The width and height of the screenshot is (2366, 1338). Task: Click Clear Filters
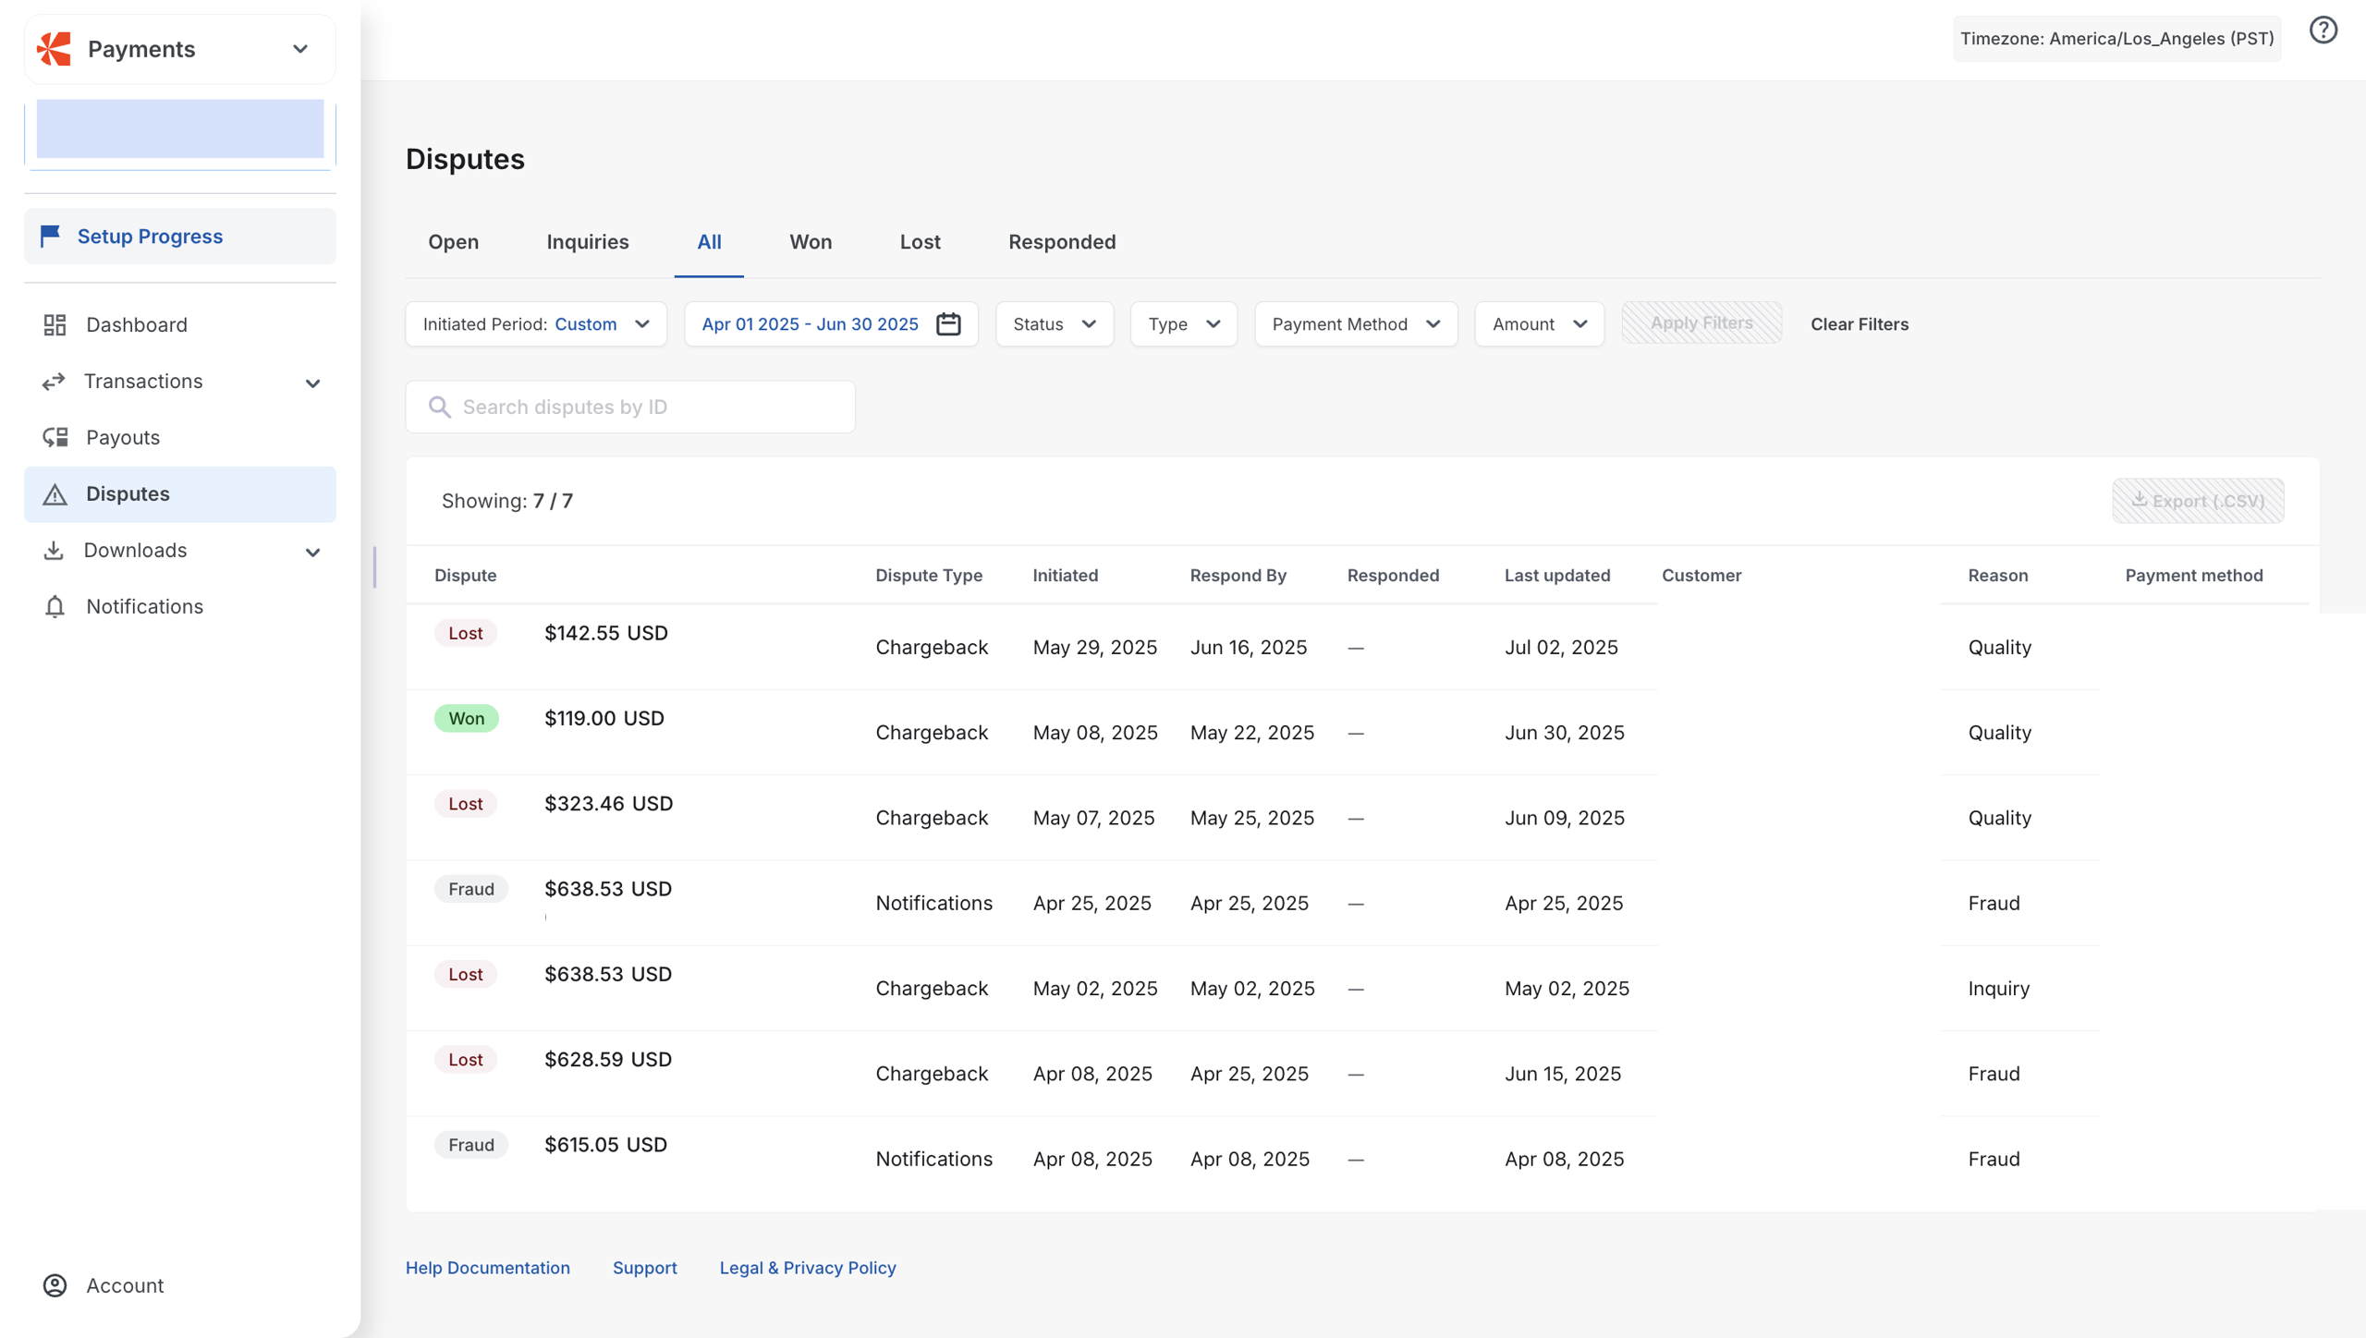(1860, 324)
